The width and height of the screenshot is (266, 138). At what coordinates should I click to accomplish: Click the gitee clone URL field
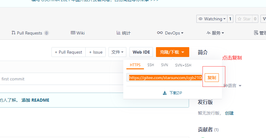tap(164, 78)
